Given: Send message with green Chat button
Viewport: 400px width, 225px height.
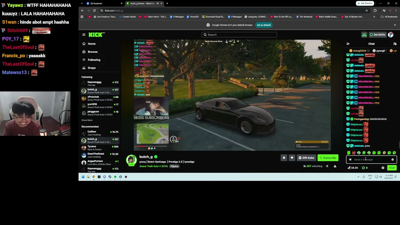Looking at the screenshot, I should pyautogui.click(x=392, y=168).
